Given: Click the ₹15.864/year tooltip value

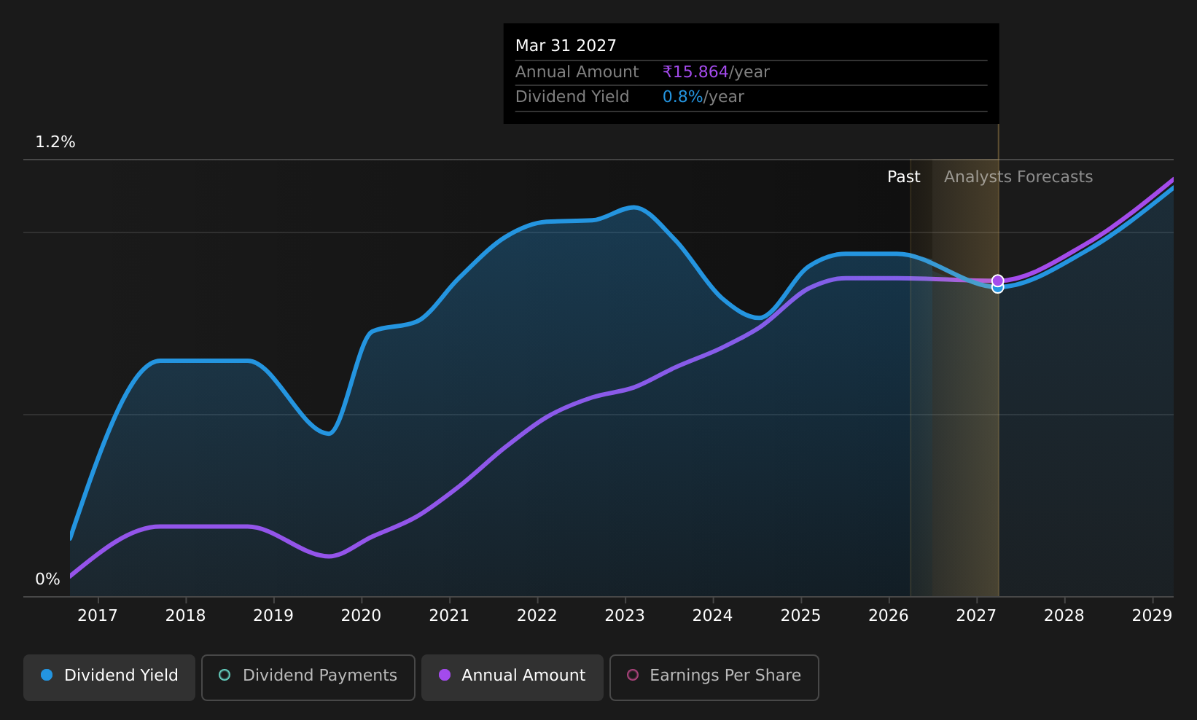Looking at the screenshot, I should click(x=716, y=72).
